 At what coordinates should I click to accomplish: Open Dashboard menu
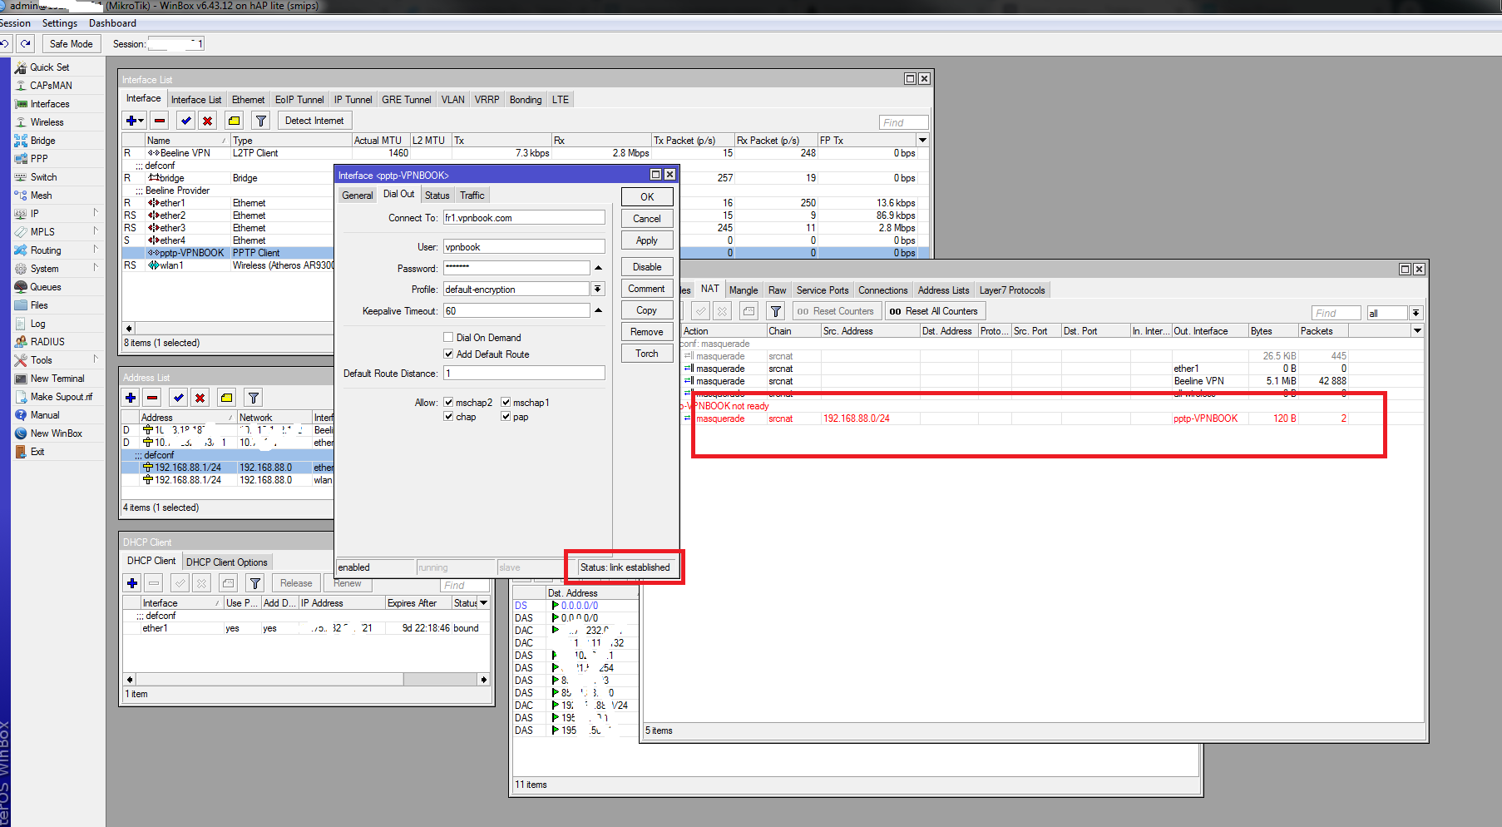[x=112, y=23]
